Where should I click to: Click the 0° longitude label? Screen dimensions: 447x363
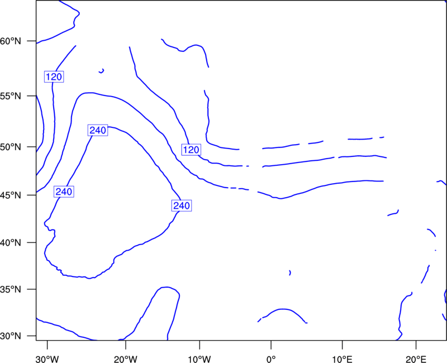point(271,359)
